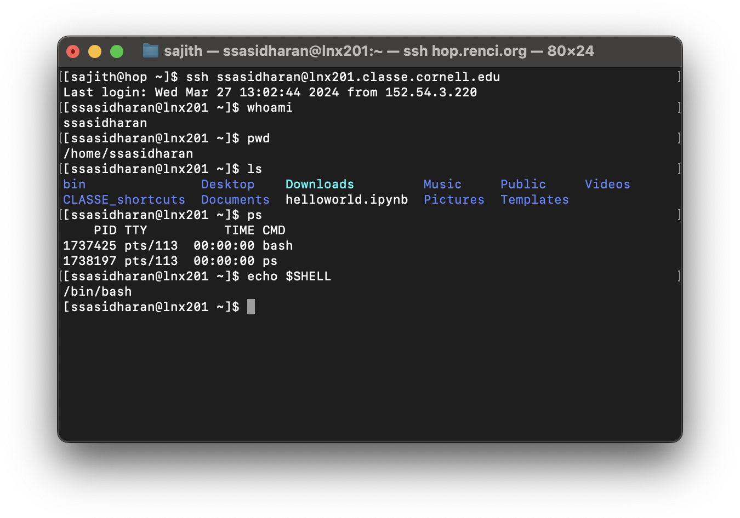Click the IP address 152.54.3.220
The height and width of the screenshot is (518, 740).
pos(431,93)
